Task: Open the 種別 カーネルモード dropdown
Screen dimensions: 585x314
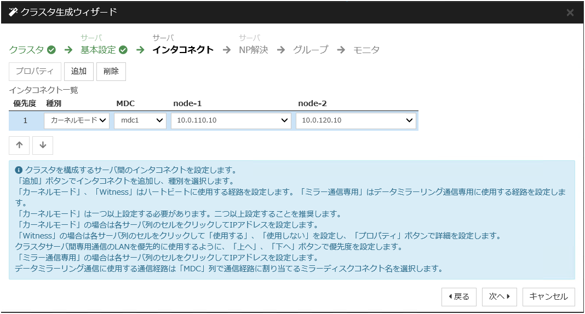Action: coord(77,120)
